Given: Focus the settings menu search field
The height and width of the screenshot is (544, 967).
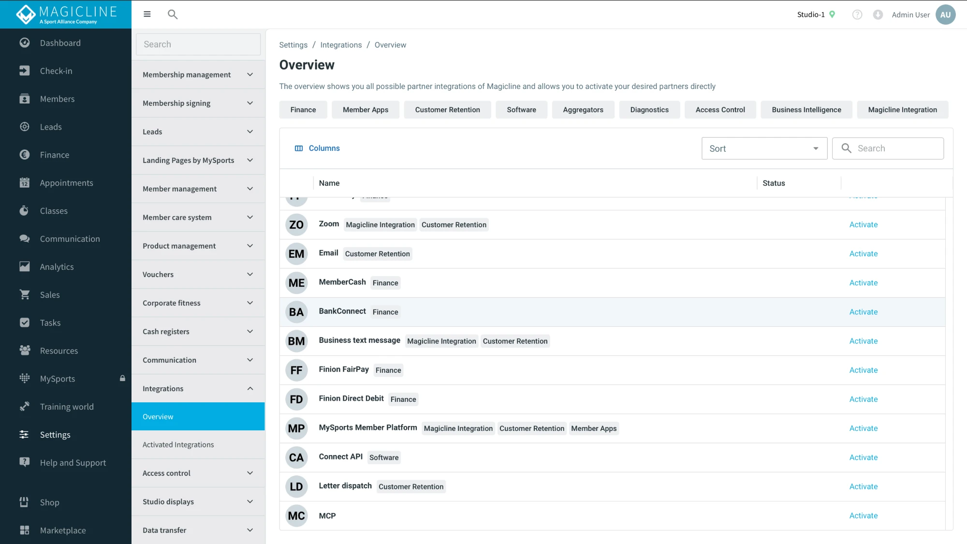Looking at the screenshot, I should click(198, 44).
